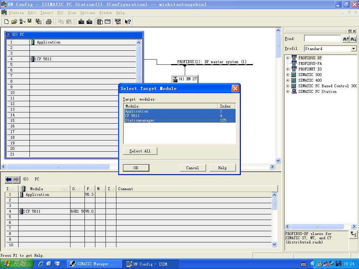Toggle the hardware Catalog toolbar icon
The height and width of the screenshot is (269, 359).
[100, 22]
